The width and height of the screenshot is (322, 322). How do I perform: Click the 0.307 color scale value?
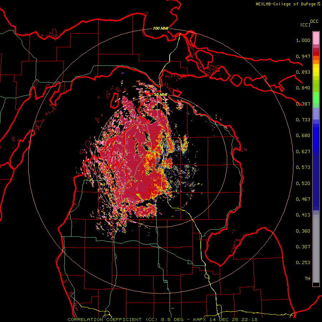pos(303,247)
